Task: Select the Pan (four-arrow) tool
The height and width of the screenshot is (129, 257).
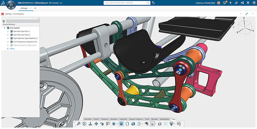Action: tap(96, 124)
